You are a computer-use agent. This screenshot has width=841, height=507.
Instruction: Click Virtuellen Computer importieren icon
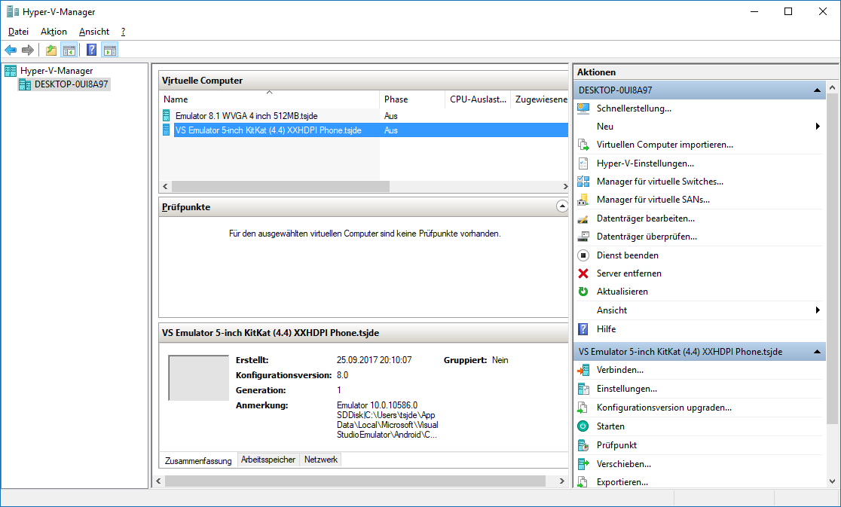click(583, 145)
